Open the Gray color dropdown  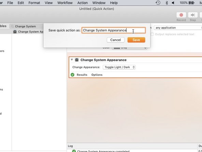[x=129, y=48]
